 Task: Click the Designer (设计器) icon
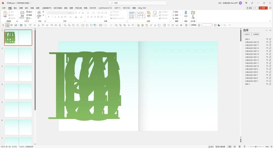click(x=193, y=13)
